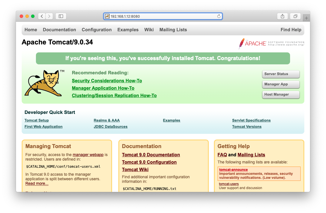Open the Wiki navigation link
Image resolution: width=326 pixels, height=213 pixels.
(149, 30)
